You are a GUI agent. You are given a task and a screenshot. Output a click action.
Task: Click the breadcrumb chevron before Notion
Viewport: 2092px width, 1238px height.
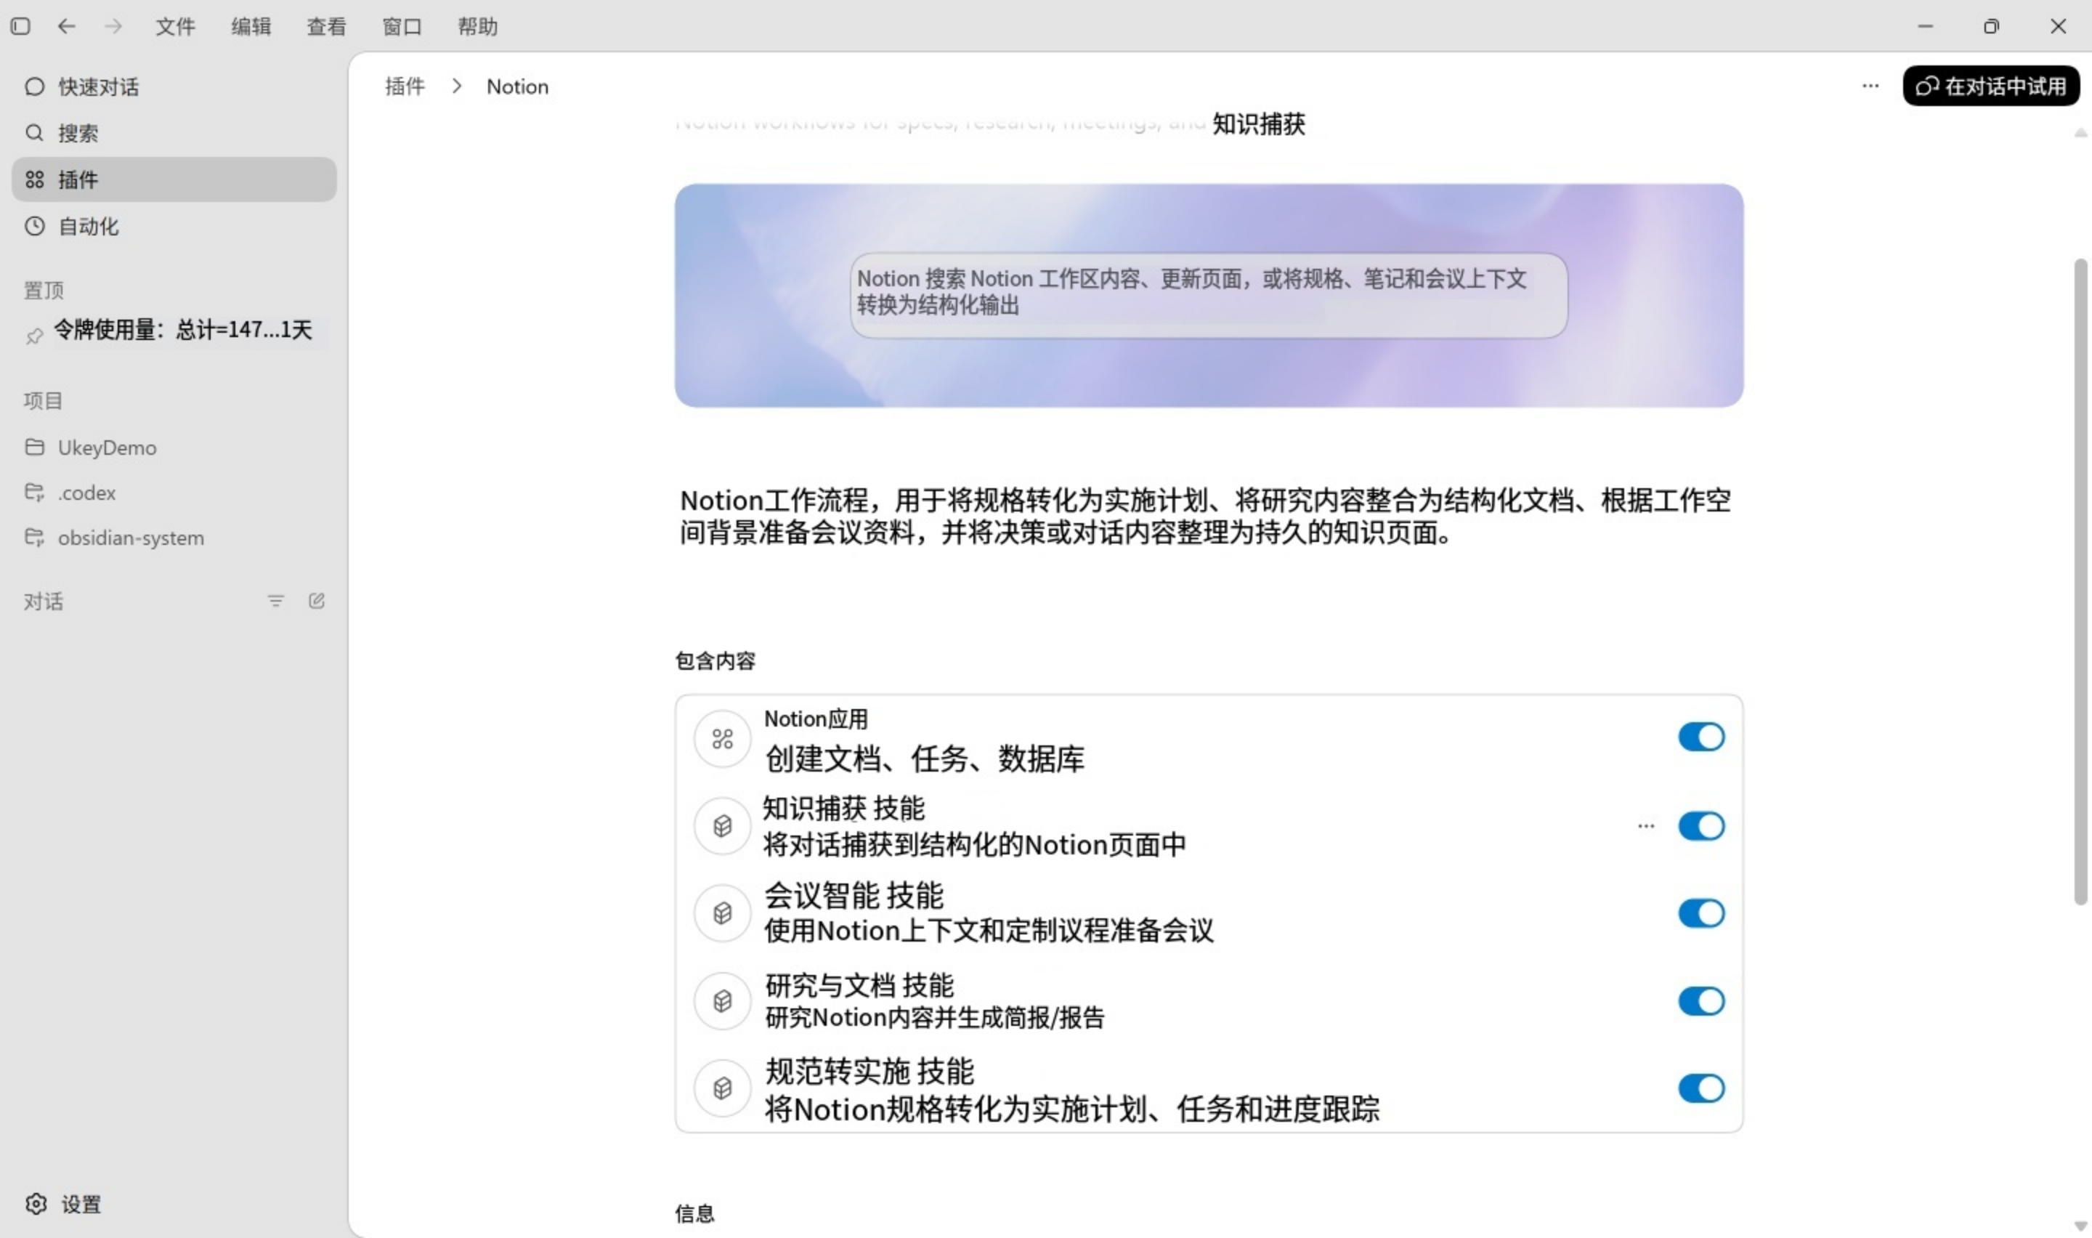click(x=456, y=86)
